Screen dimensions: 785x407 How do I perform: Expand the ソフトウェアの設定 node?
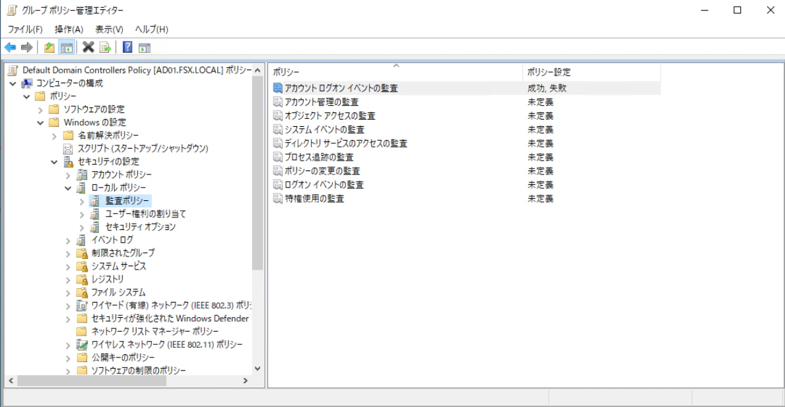coord(40,109)
